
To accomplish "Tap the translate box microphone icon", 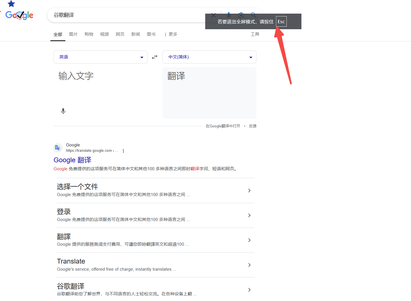I will [63, 111].
